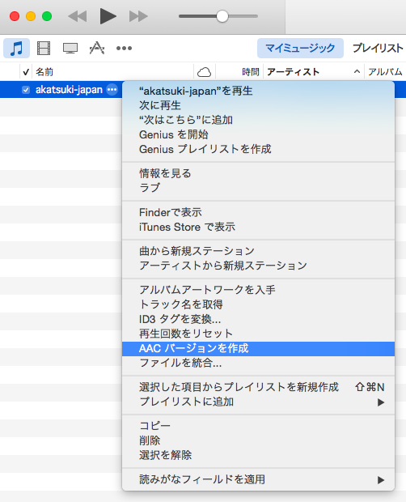This screenshot has width=406, height=502.
Task: Switch to the TV Shows library icon
Action: 70,48
